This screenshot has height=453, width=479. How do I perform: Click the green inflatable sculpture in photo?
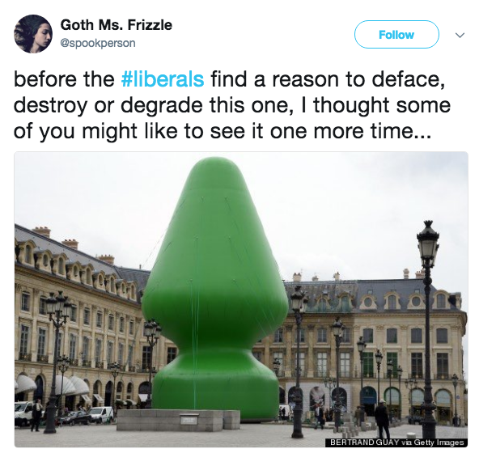point(214,290)
